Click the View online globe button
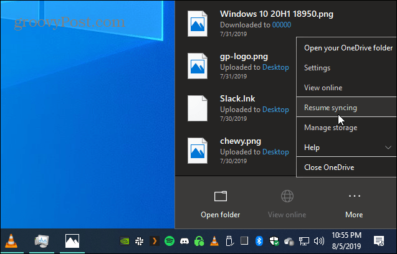Viewport: 397px width, 254px height. tap(287, 204)
